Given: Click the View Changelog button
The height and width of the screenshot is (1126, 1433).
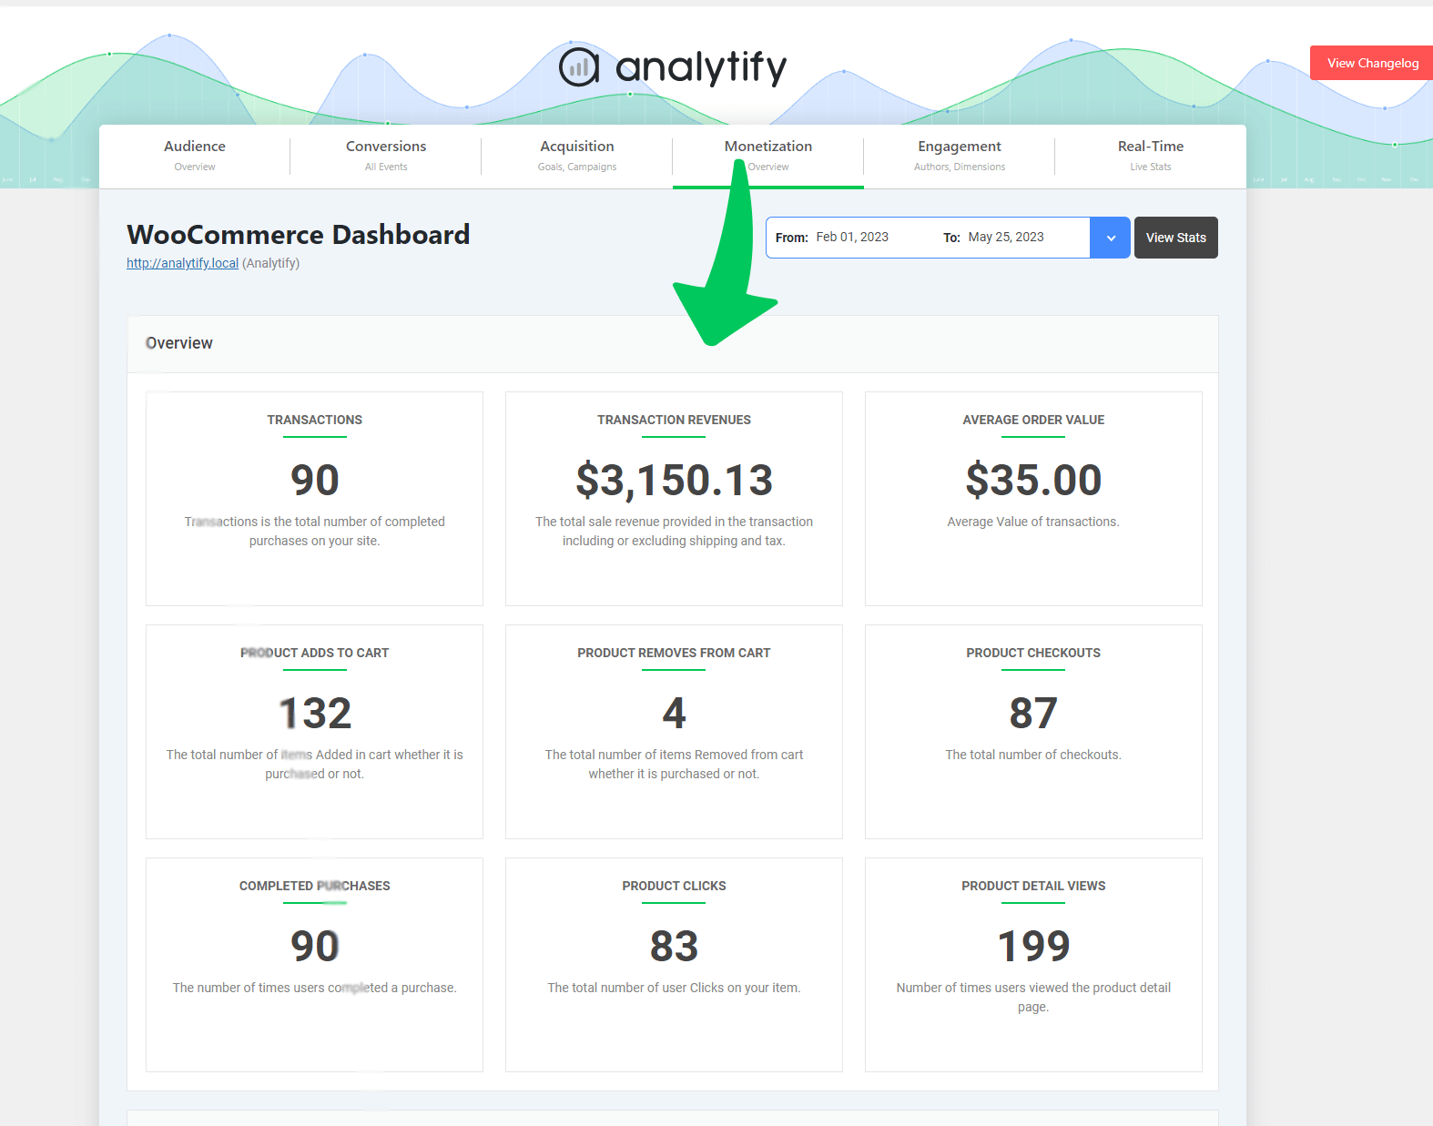Looking at the screenshot, I should [x=1372, y=63].
